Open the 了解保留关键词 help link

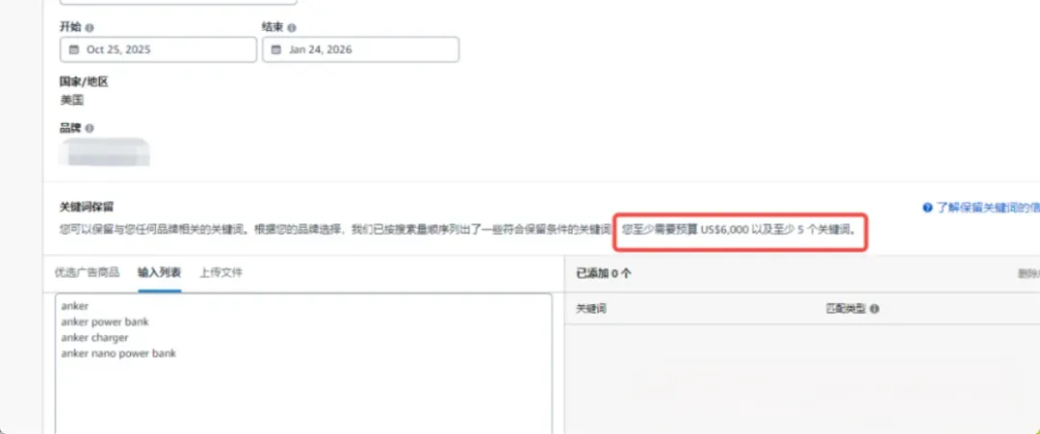click(988, 208)
